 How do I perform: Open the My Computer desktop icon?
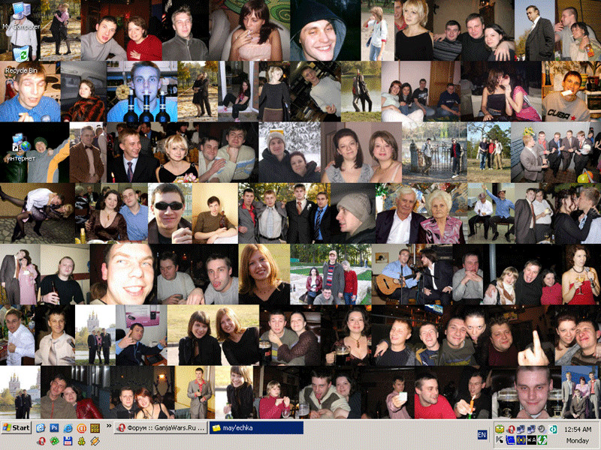pos(21,16)
